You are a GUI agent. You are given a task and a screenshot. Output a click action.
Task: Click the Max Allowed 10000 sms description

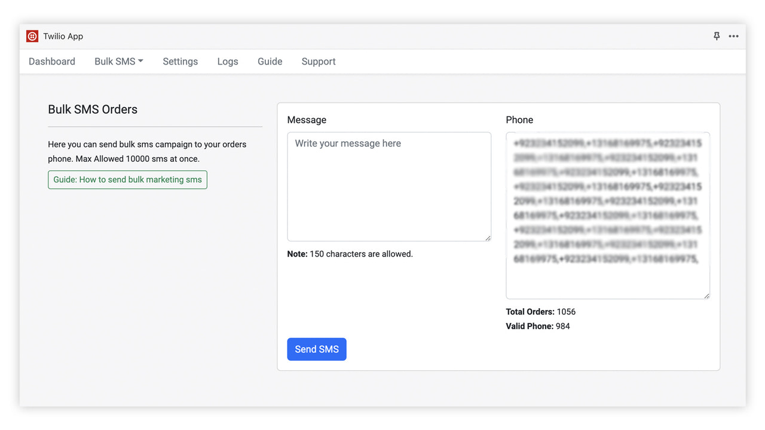coord(147,152)
